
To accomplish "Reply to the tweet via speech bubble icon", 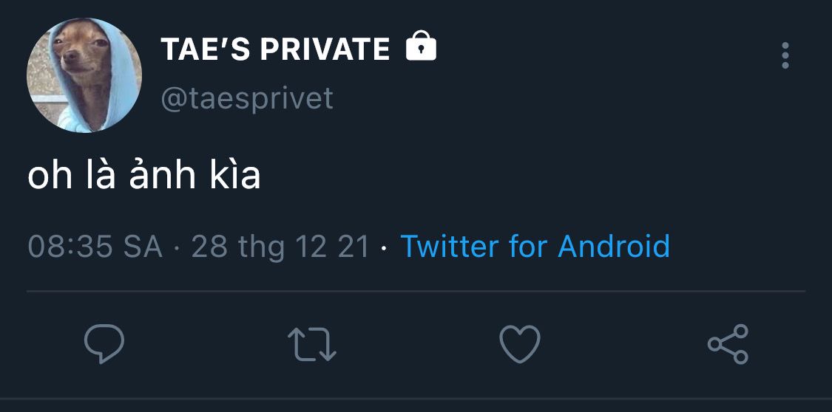I will pos(104,345).
